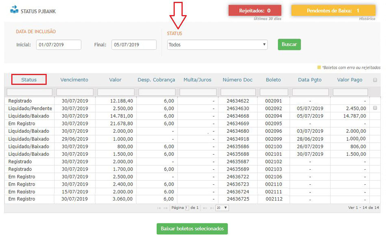This screenshot has height=236, width=386.
Task: Open the yellow Pendentes de Baixa badge
Action: pos(333,11)
